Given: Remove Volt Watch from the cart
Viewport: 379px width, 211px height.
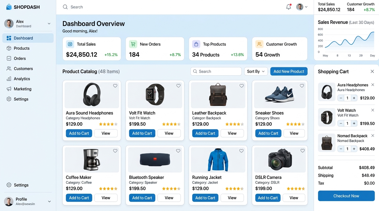Looking at the screenshot, I should tap(373, 110).
